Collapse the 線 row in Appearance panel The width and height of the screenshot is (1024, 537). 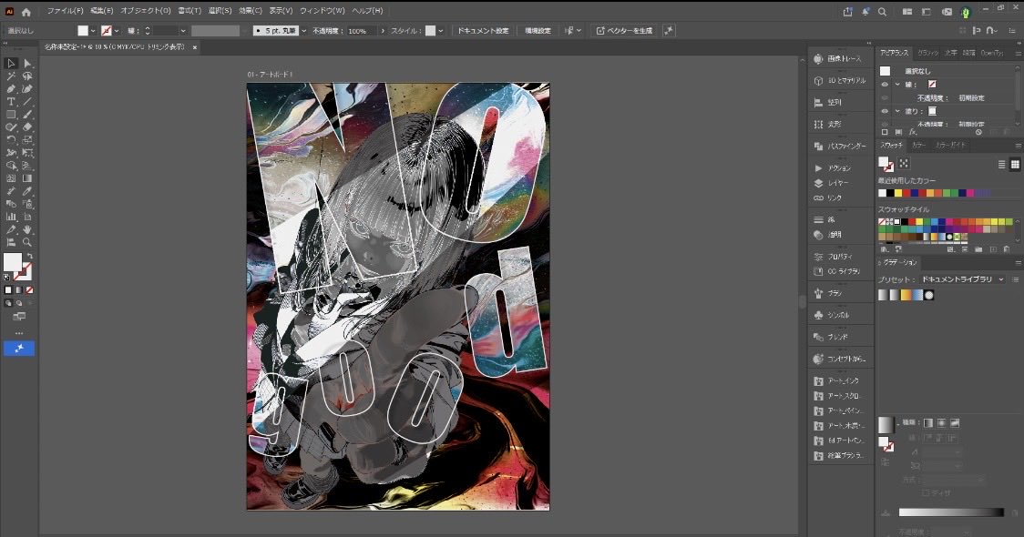point(897,84)
